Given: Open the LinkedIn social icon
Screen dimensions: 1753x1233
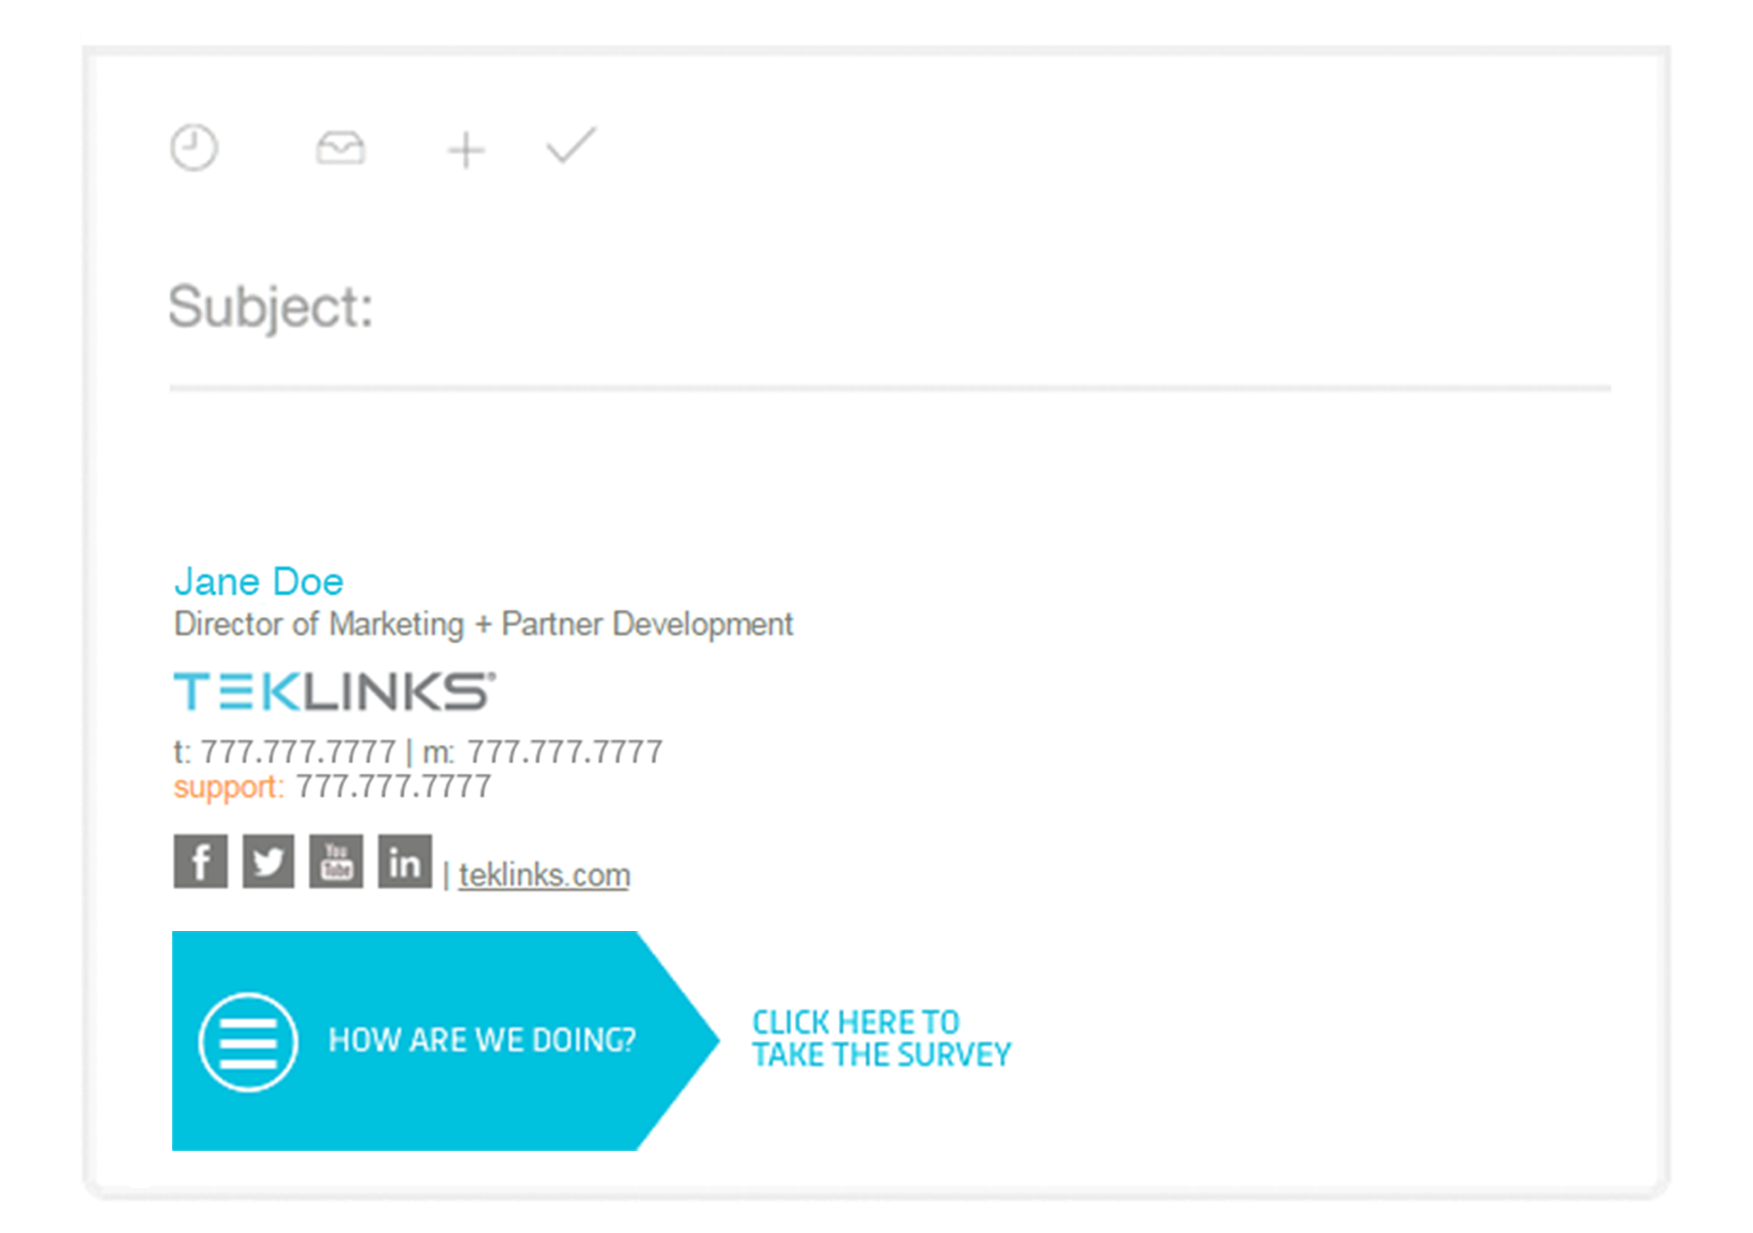Looking at the screenshot, I should (x=404, y=861).
